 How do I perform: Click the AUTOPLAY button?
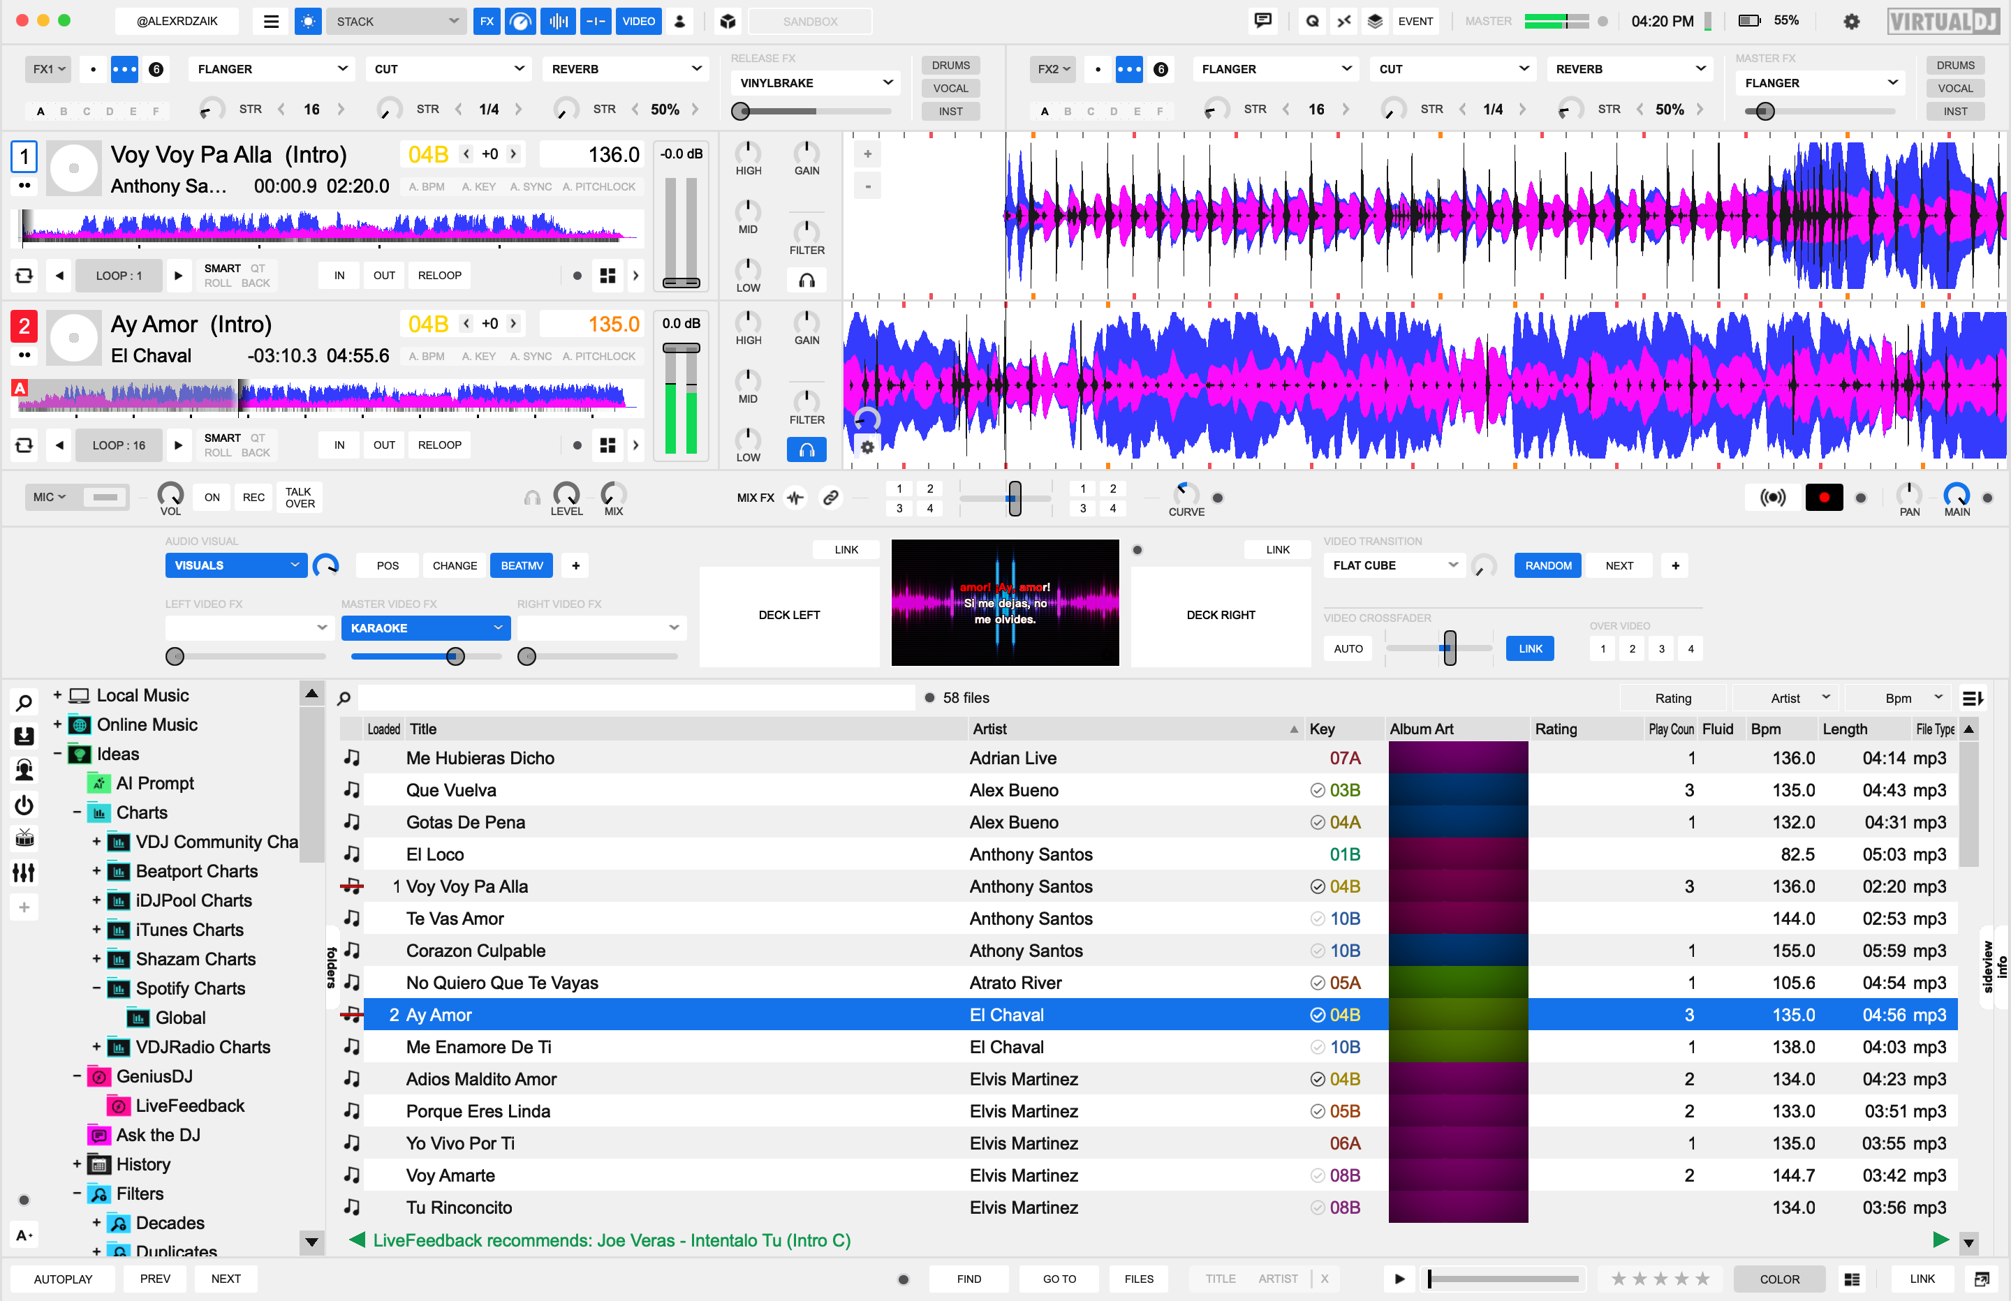click(x=64, y=1278)
